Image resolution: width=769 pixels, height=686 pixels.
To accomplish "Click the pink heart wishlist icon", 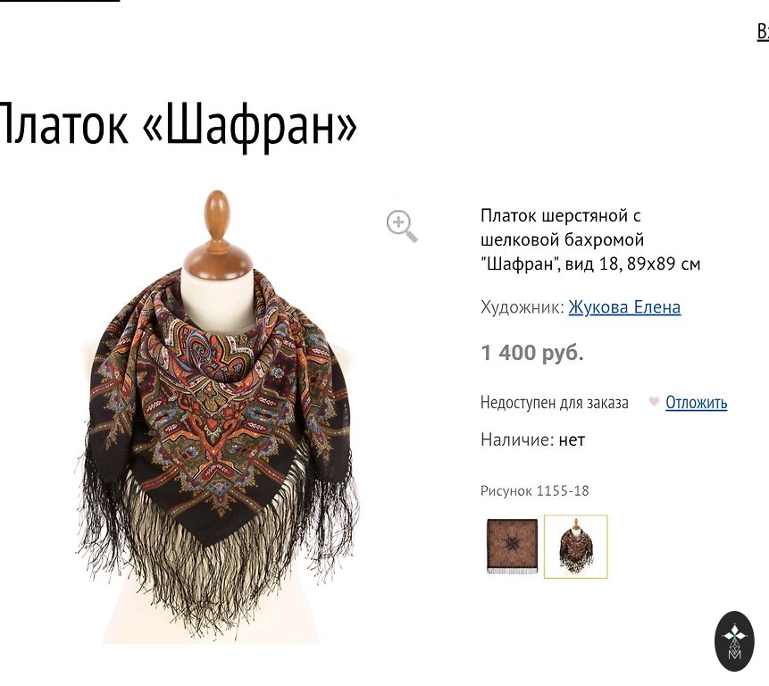I will [654, 402].
